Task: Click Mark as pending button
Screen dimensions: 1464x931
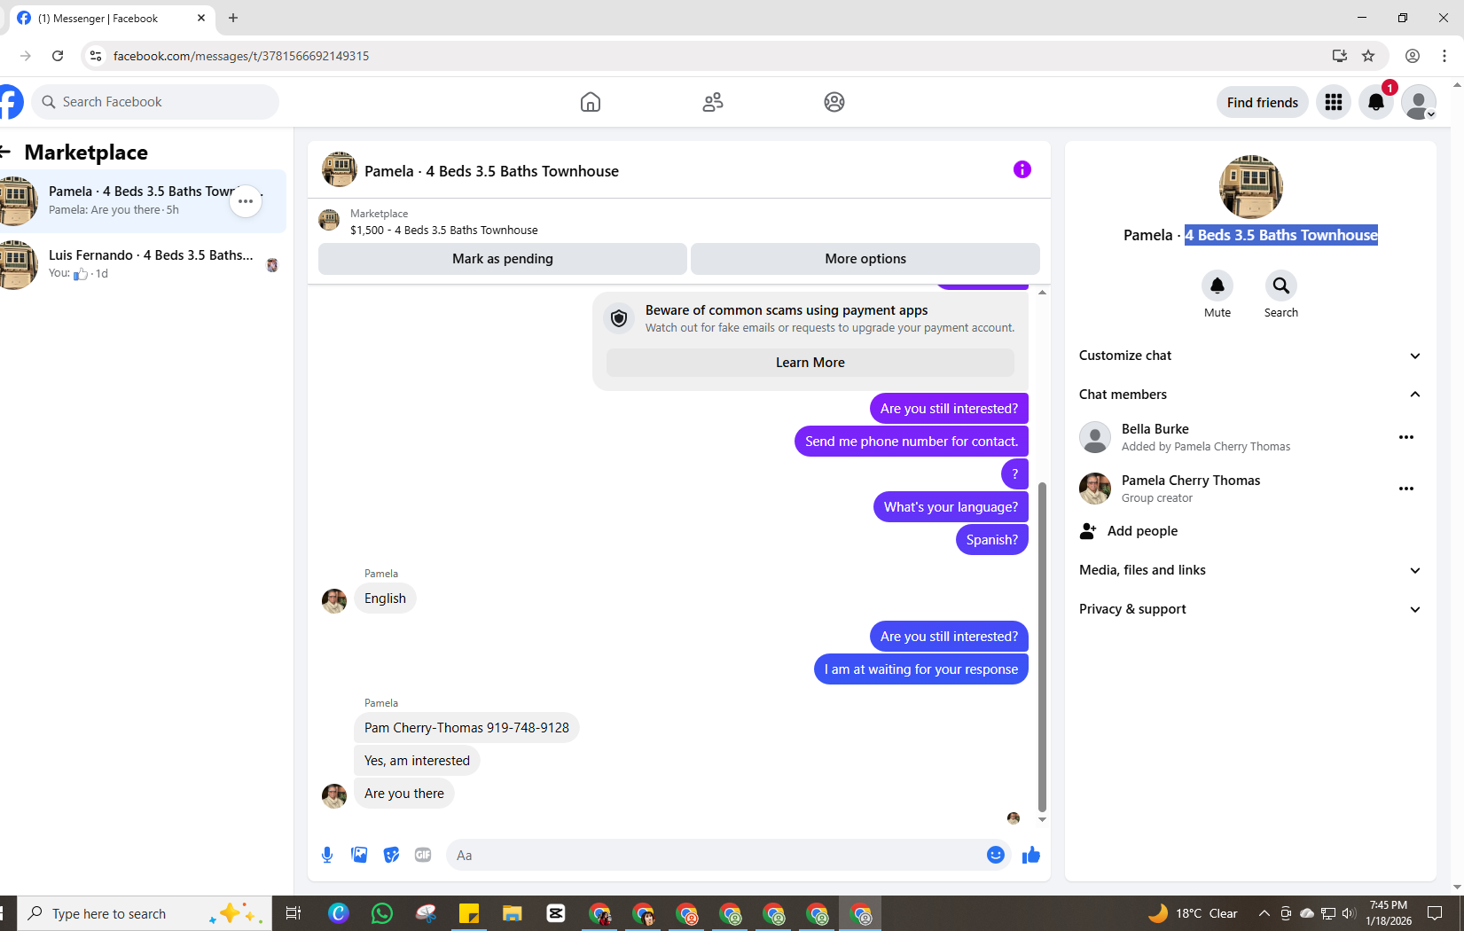Action: click(x=502, y=259)
